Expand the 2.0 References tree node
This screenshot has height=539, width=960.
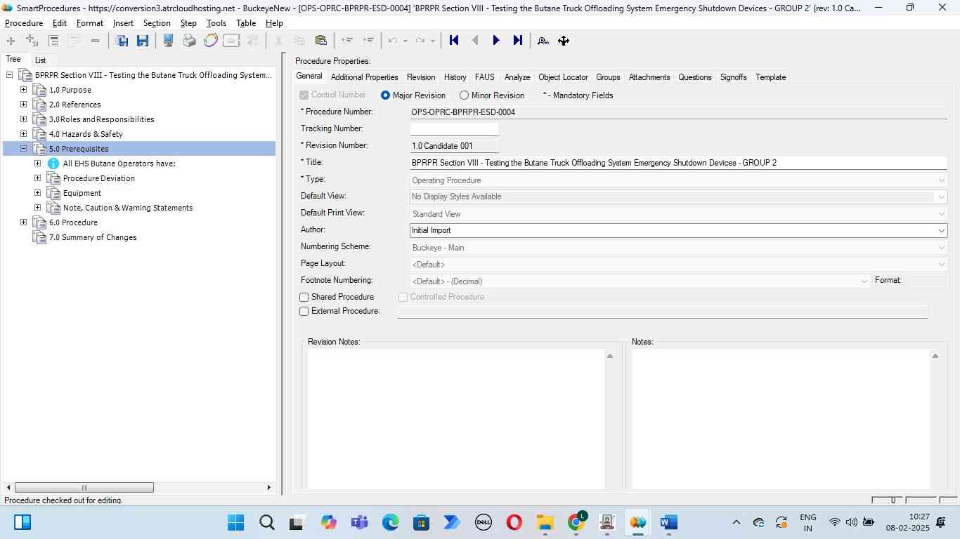click(23, 105)
